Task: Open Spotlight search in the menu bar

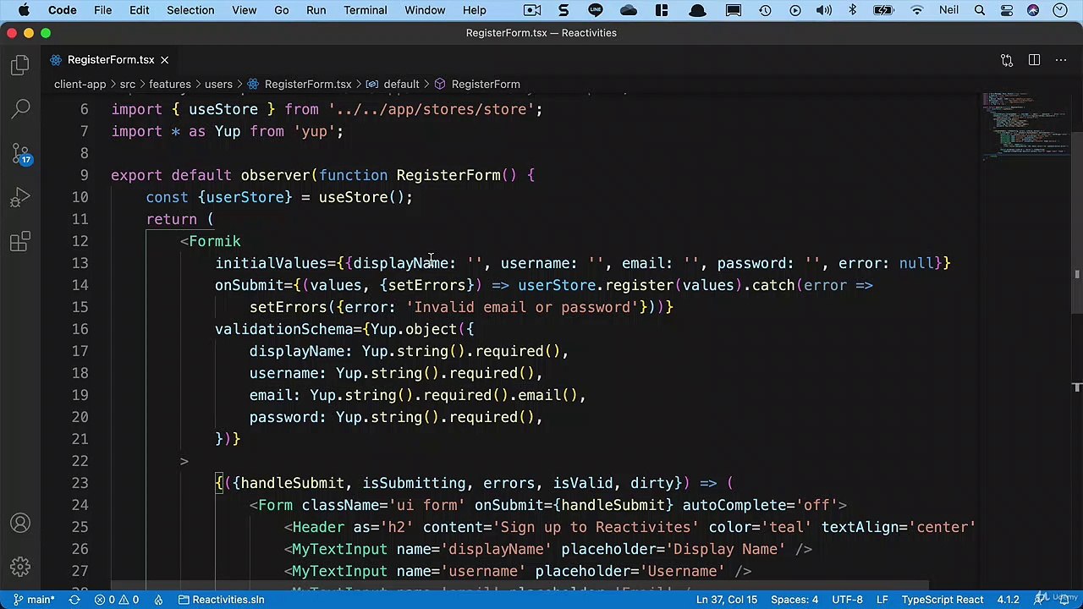Action: [x=980, y=10]
